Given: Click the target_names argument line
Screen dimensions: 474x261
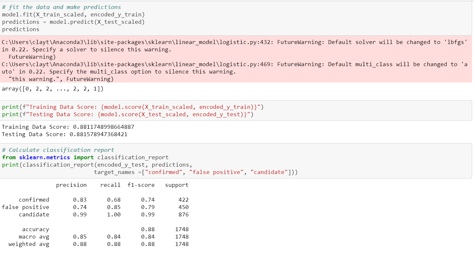Looking at the screenshot, I should point(196,172).
